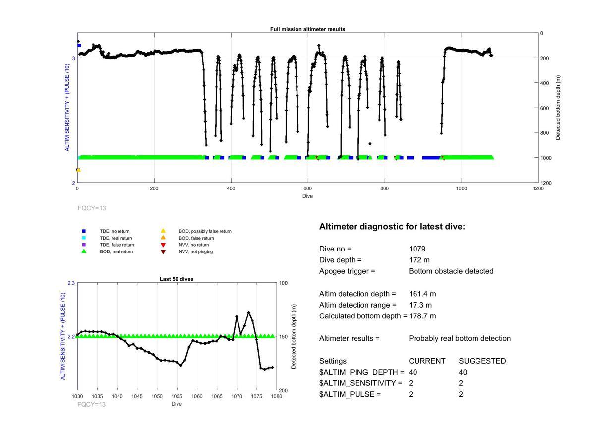Click the x-axis tick label 1045
The width and height of the screenshot is (595, 439).
click(137, 396)
